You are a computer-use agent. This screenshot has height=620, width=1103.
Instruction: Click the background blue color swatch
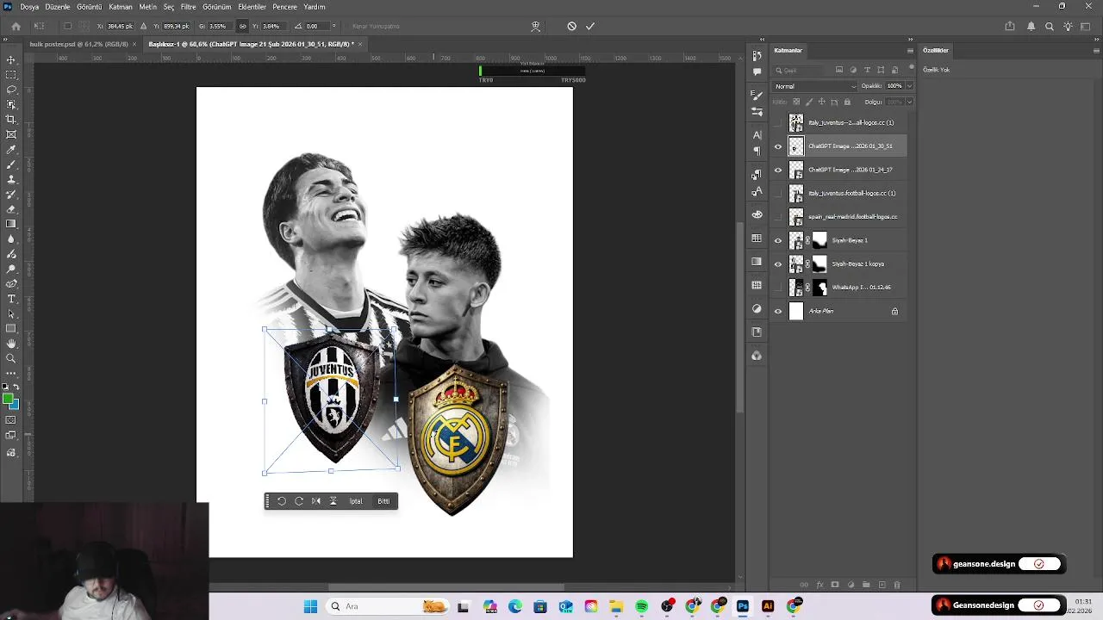click(x=14, y=405)
